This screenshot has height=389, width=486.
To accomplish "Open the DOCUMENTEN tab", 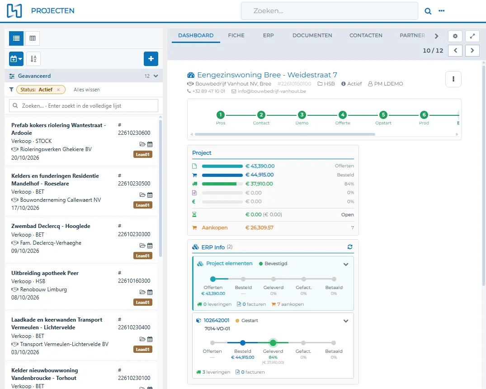I will click(x=312, y=35).
